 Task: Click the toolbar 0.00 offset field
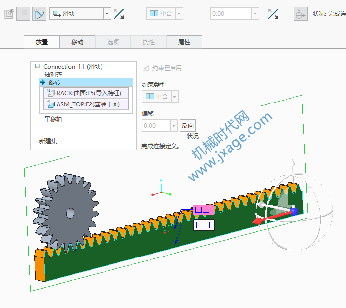231,14
